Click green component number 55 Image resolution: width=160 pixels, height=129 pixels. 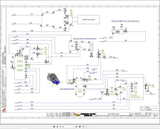[153, 85]
